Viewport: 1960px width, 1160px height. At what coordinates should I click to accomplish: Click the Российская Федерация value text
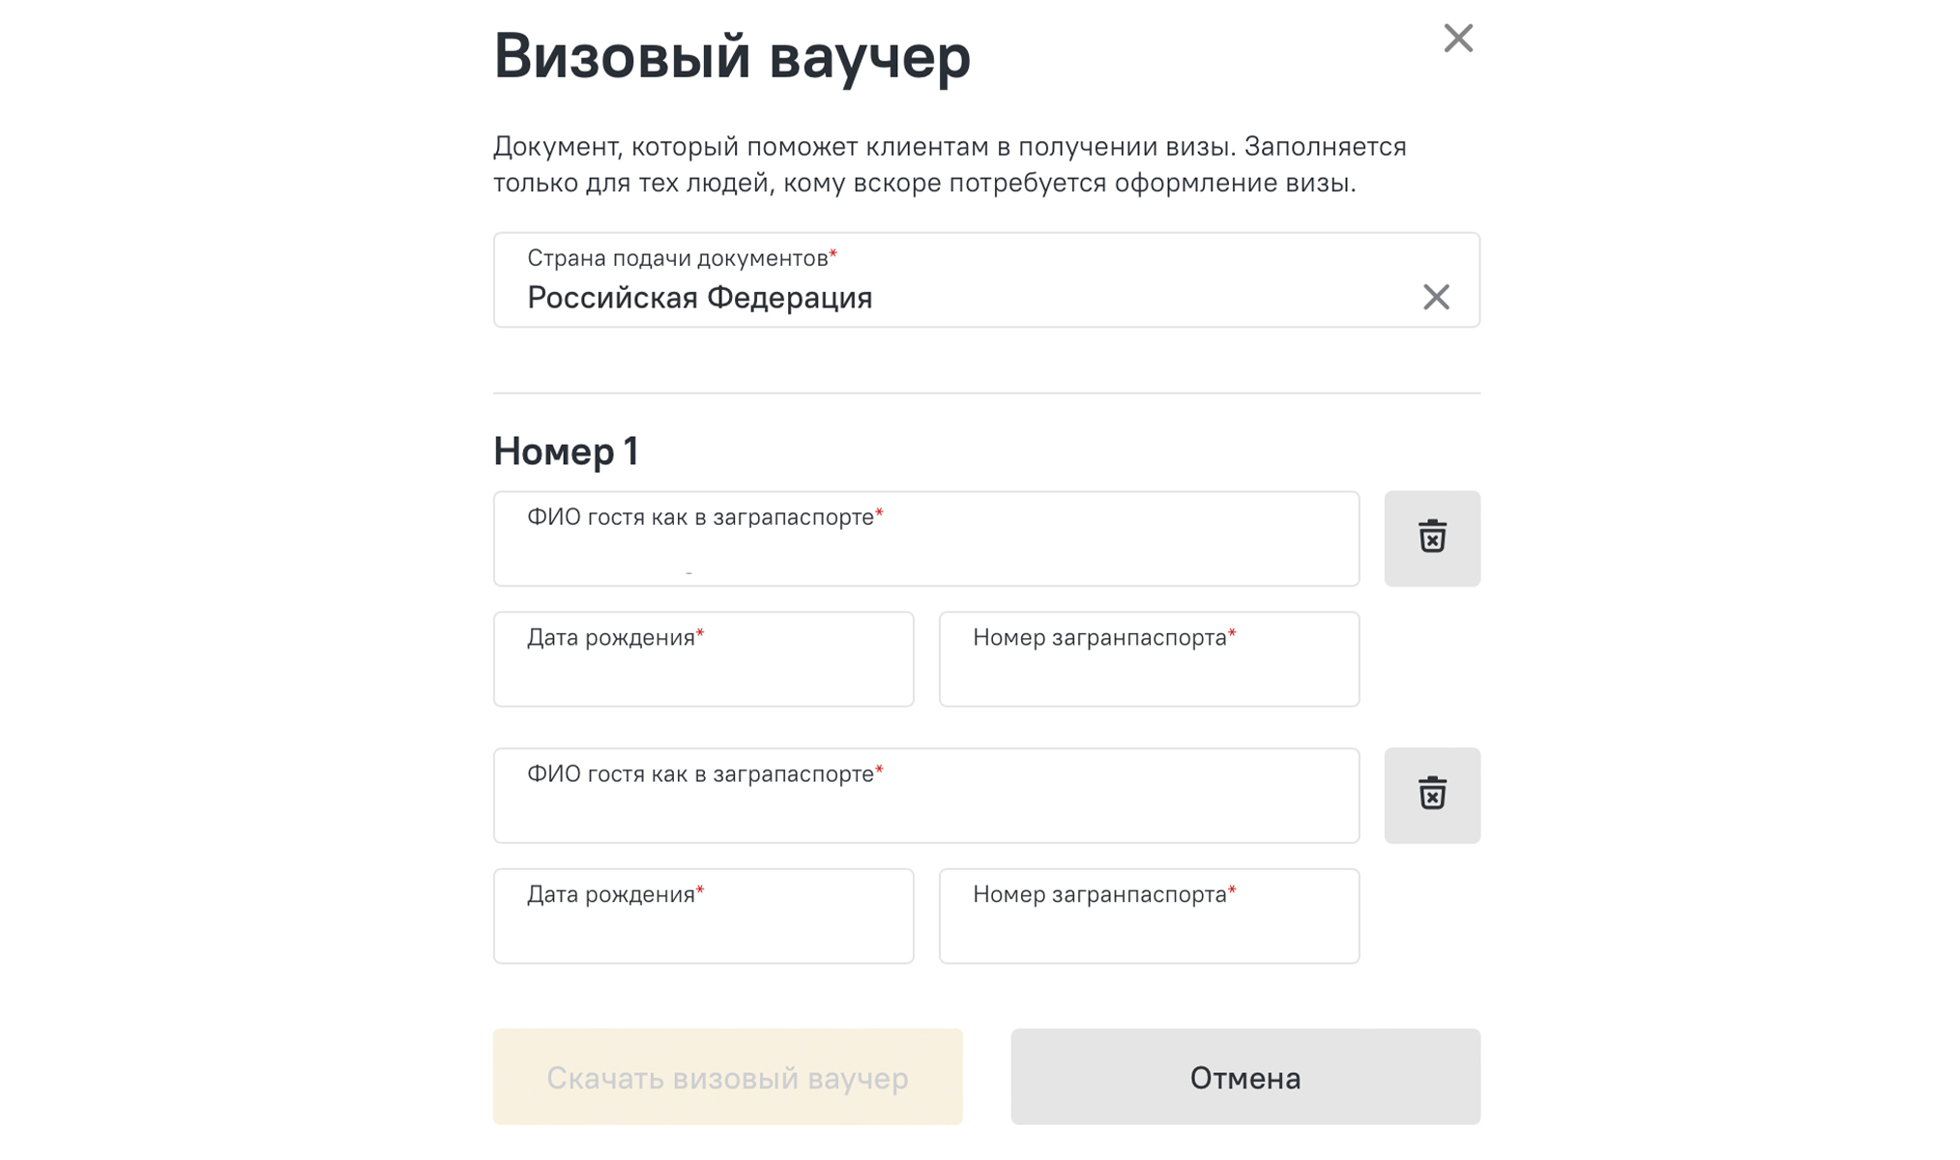coord(699,298)
